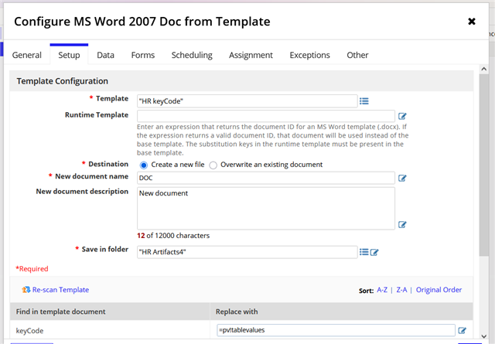
Task: Close the Configure MS Word dialog
Action: (x=472, y=22)
